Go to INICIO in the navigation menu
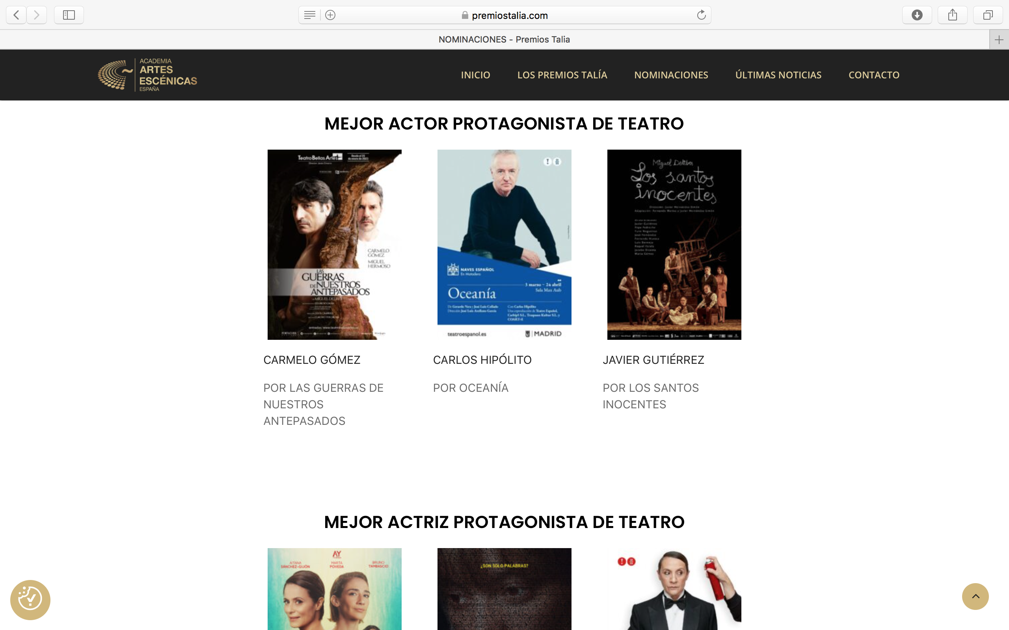The height and width of the screenshot is (630, 1009). pyautogui.click(x=475, y=75)
